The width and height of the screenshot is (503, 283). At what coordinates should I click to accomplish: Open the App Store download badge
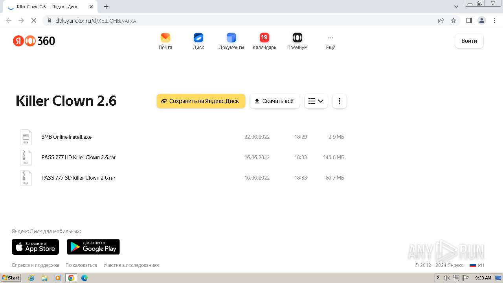tap(35, 247)
